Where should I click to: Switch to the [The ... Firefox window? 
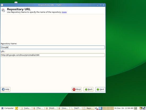(x=38, y=108)
